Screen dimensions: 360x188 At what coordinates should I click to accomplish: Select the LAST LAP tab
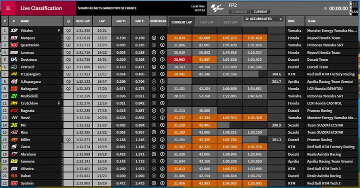pos(207,22)
